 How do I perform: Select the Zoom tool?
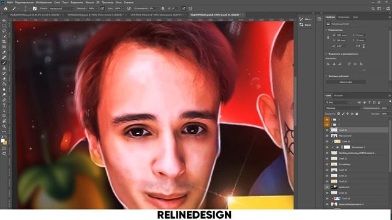[4, 127]
